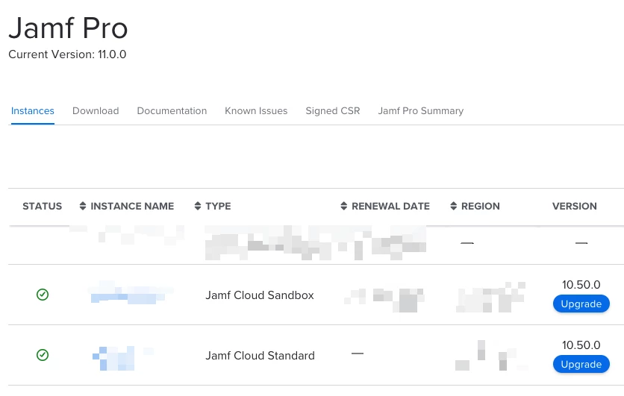Click the Instance Name column header label
624x396 pixels.
pyautogui.click(x=132, y=206)
